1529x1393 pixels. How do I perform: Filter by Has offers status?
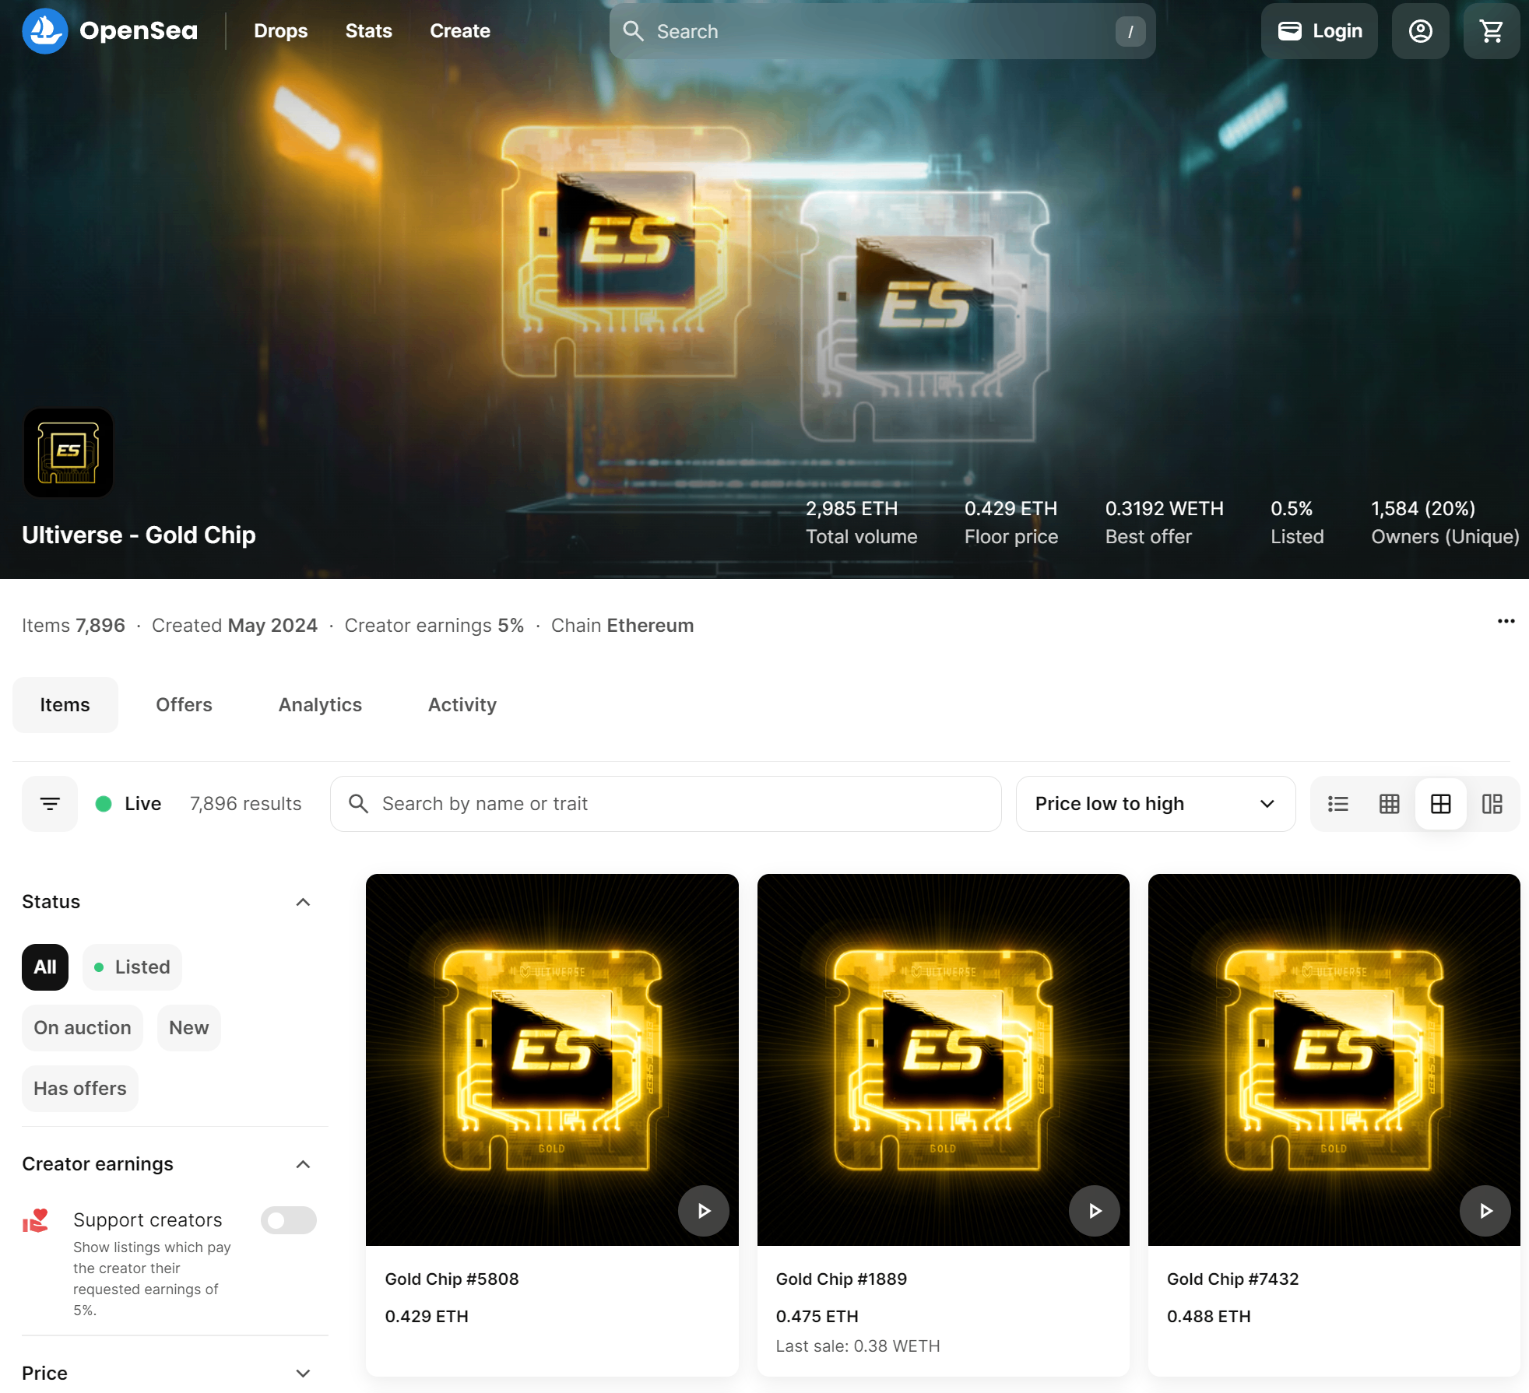(x=80, y=1089)
